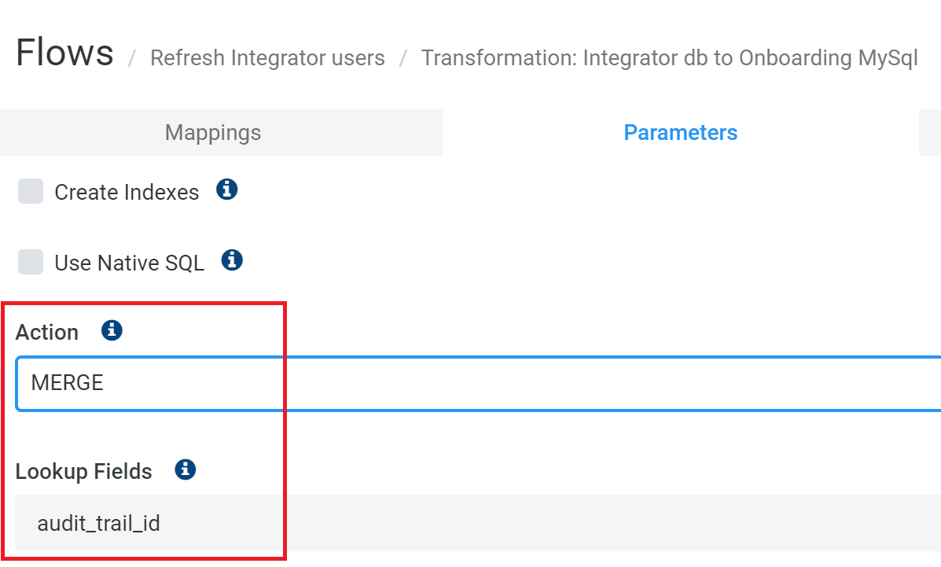The width and height of the screenshot is (941, 567).
Task: Tick the Use Native SQL checkbox
Action: (31, 262)
